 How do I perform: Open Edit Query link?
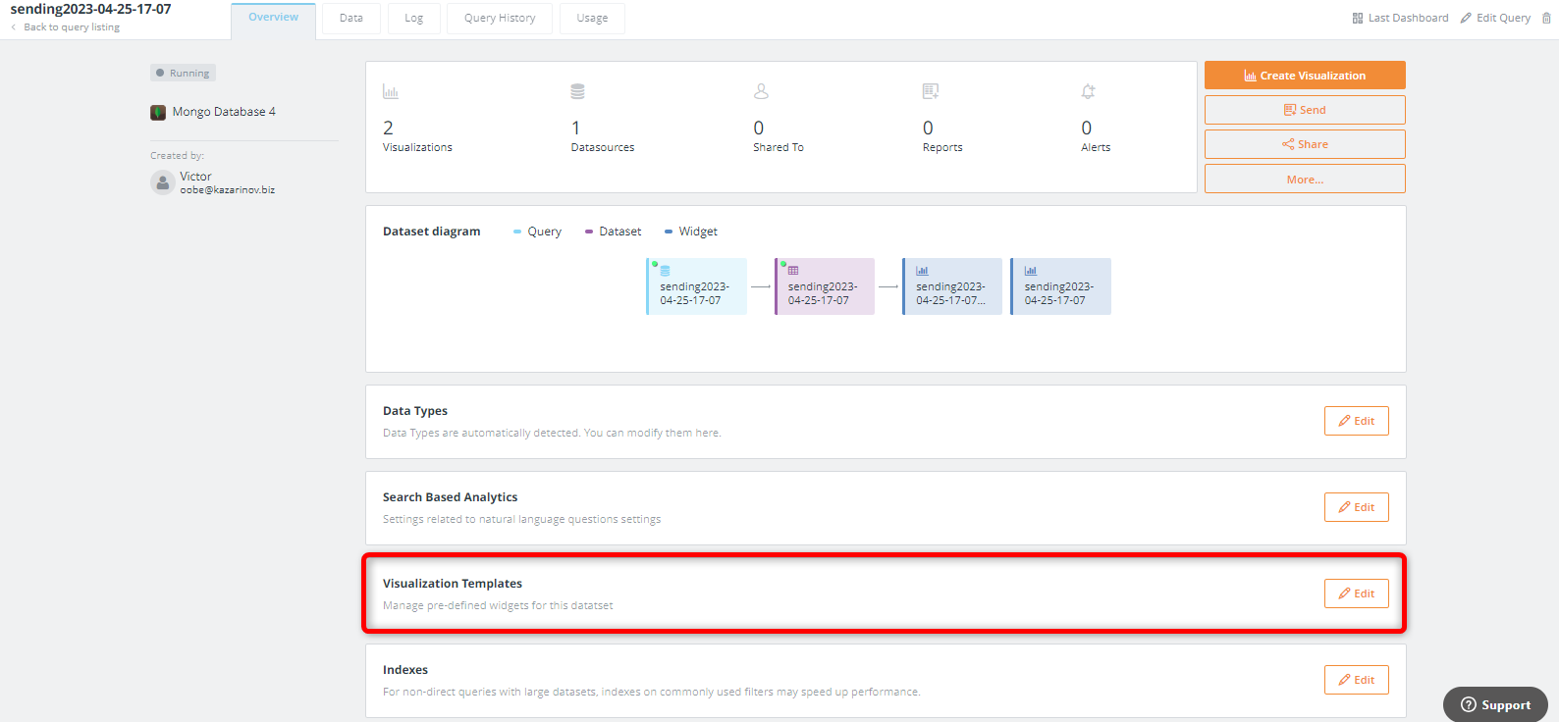[1495, 18]
